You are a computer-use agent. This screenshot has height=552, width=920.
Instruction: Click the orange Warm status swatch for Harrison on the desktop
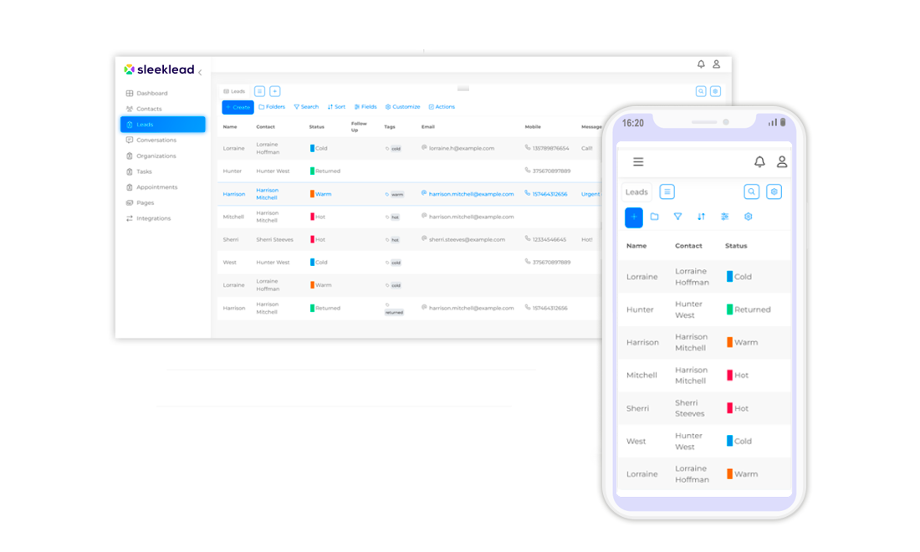(x=312, y=194)
